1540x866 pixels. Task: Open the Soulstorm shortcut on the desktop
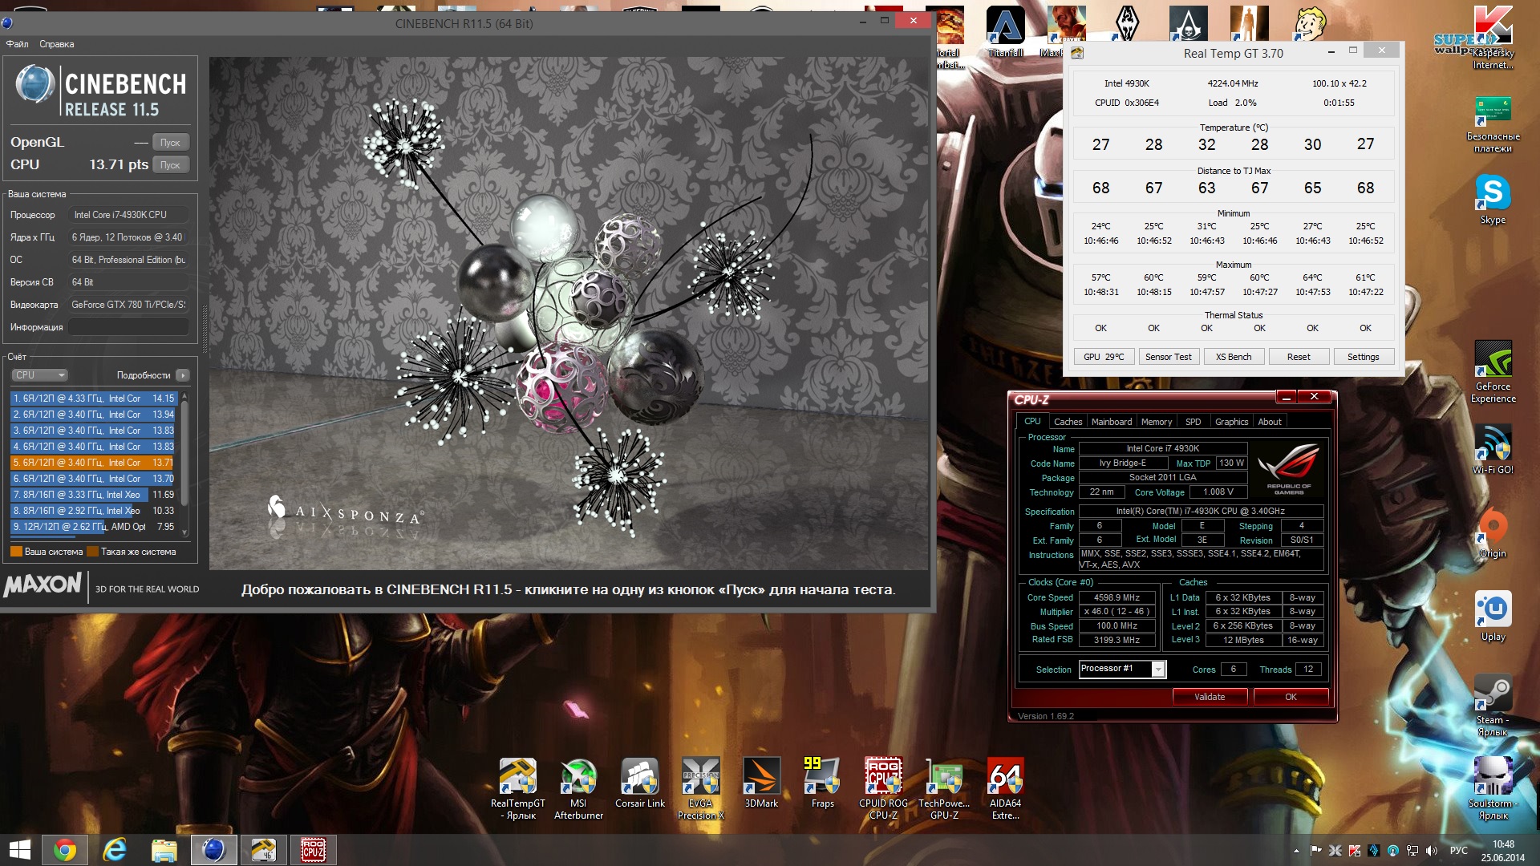(1493, 789)
